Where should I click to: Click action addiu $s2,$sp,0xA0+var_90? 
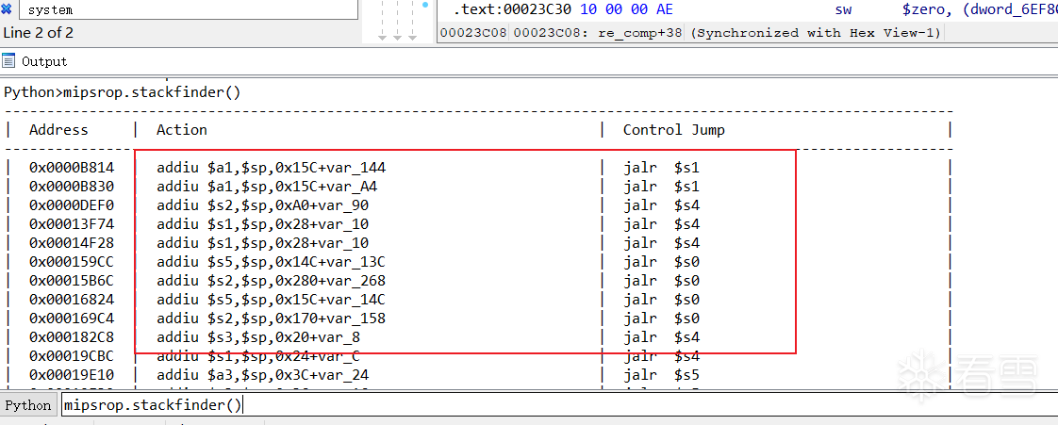[x=263, y=205]
